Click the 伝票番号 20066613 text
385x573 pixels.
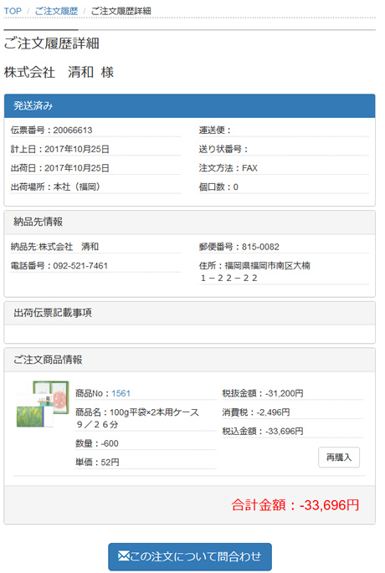tap(52, 130)
